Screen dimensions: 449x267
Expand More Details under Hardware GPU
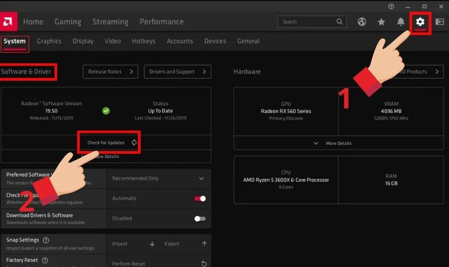click(338, 143)
